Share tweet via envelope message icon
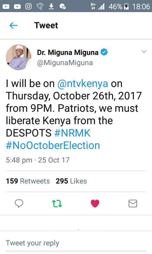 133,204
